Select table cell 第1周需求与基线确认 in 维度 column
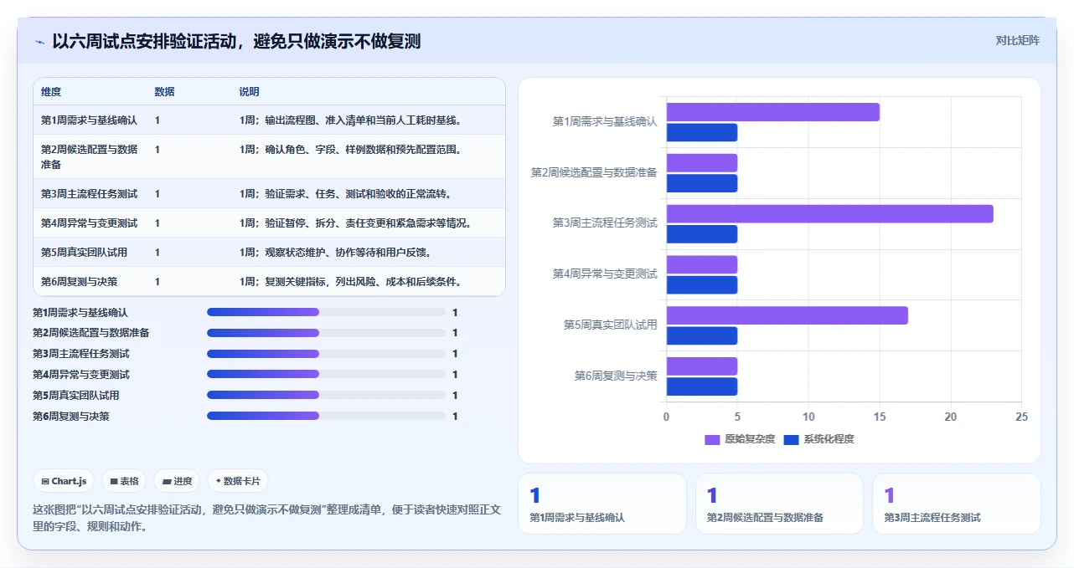1074x568 pixels. point(89,120)
